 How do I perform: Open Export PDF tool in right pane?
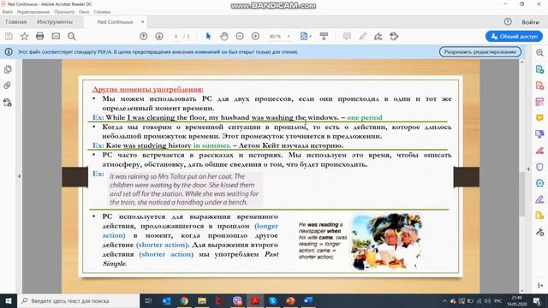[x=539, y=69]
